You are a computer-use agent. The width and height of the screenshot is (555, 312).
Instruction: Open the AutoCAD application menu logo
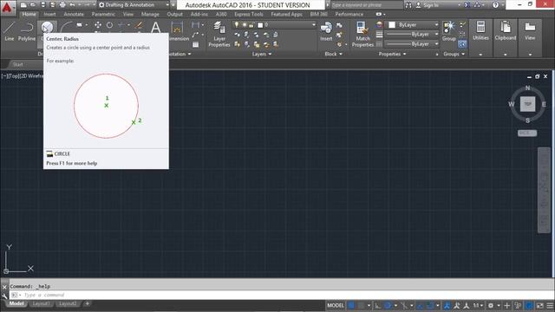click(7, 7)
